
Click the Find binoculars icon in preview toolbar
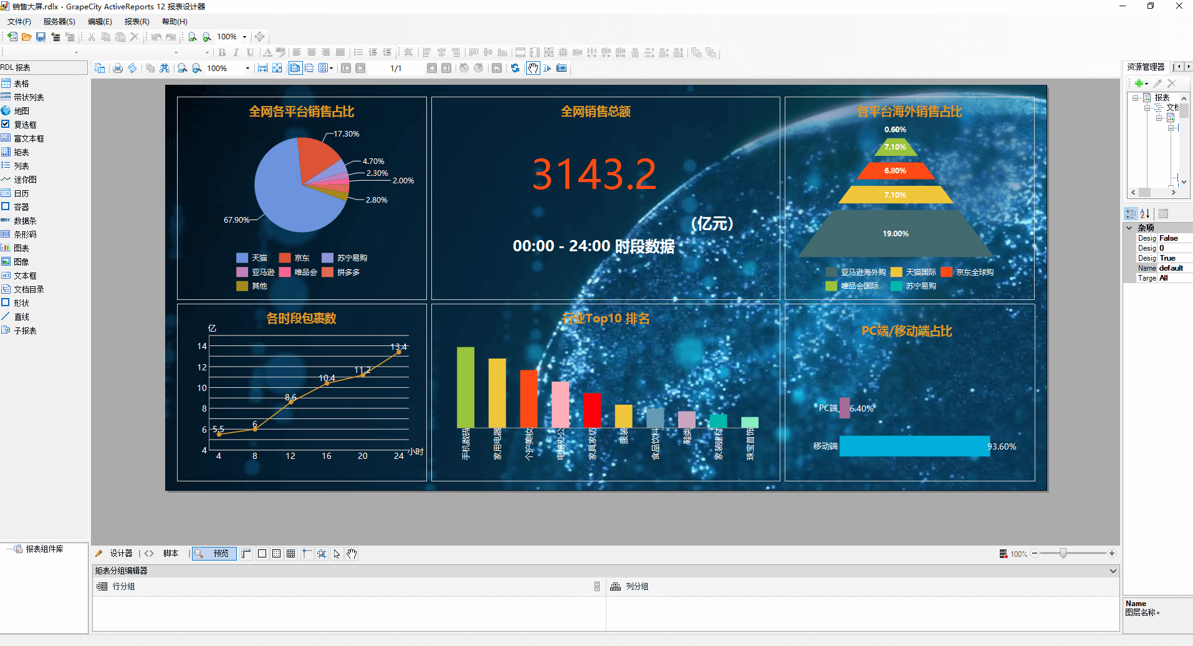pos(165,68)
